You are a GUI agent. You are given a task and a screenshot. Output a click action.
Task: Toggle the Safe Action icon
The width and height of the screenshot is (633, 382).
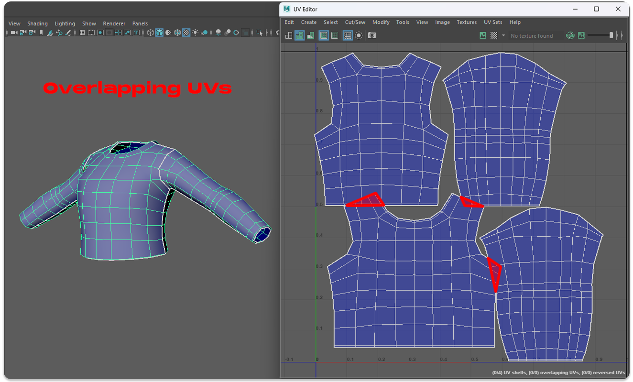(x=127, y=33)
